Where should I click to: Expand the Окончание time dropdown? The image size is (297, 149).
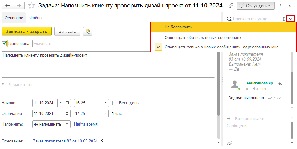click(105, 113)
